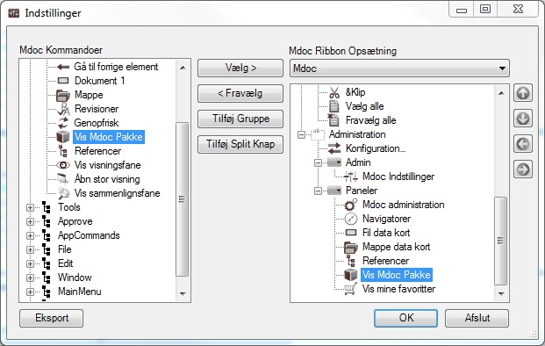Image resolution: width=545 pixels, height=346 pixels.
Task: Select the Navigatorer label text
Action: click(x=386, y=219)
